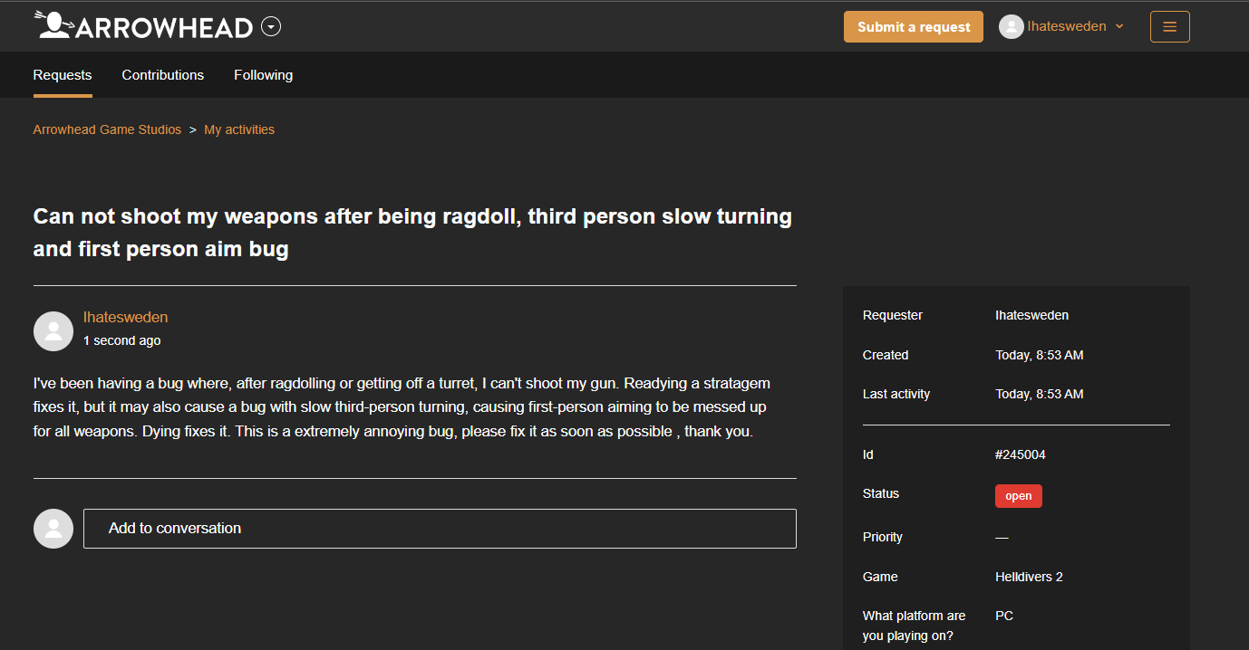Switch to the Contributions tab
The height and width of the screenshot is (650, 1249).
[x=163, y=75]
